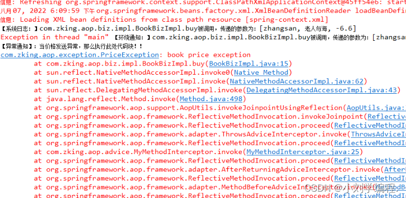Click 'book price exception' message text
This screenshot has height=198, width=406.
coord(209,55)
